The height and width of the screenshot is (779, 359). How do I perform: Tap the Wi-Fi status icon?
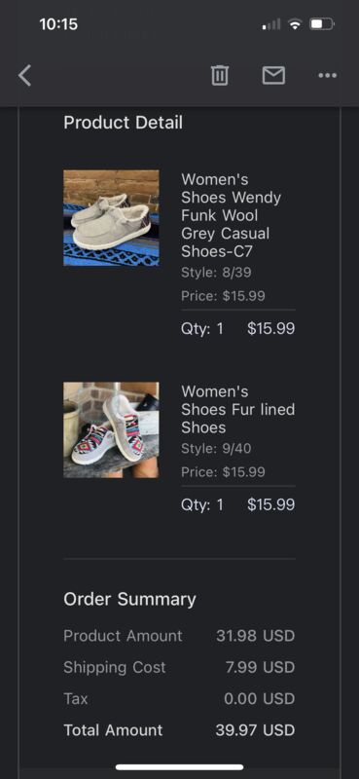(296, 23)
